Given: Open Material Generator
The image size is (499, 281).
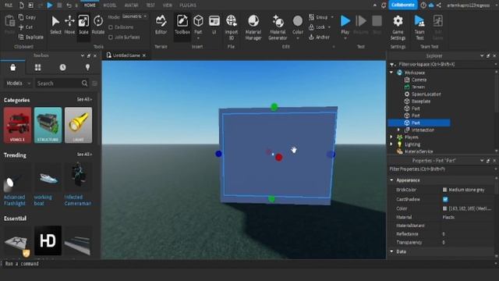Looking at the screenshot, I should (x=278, y=27).
